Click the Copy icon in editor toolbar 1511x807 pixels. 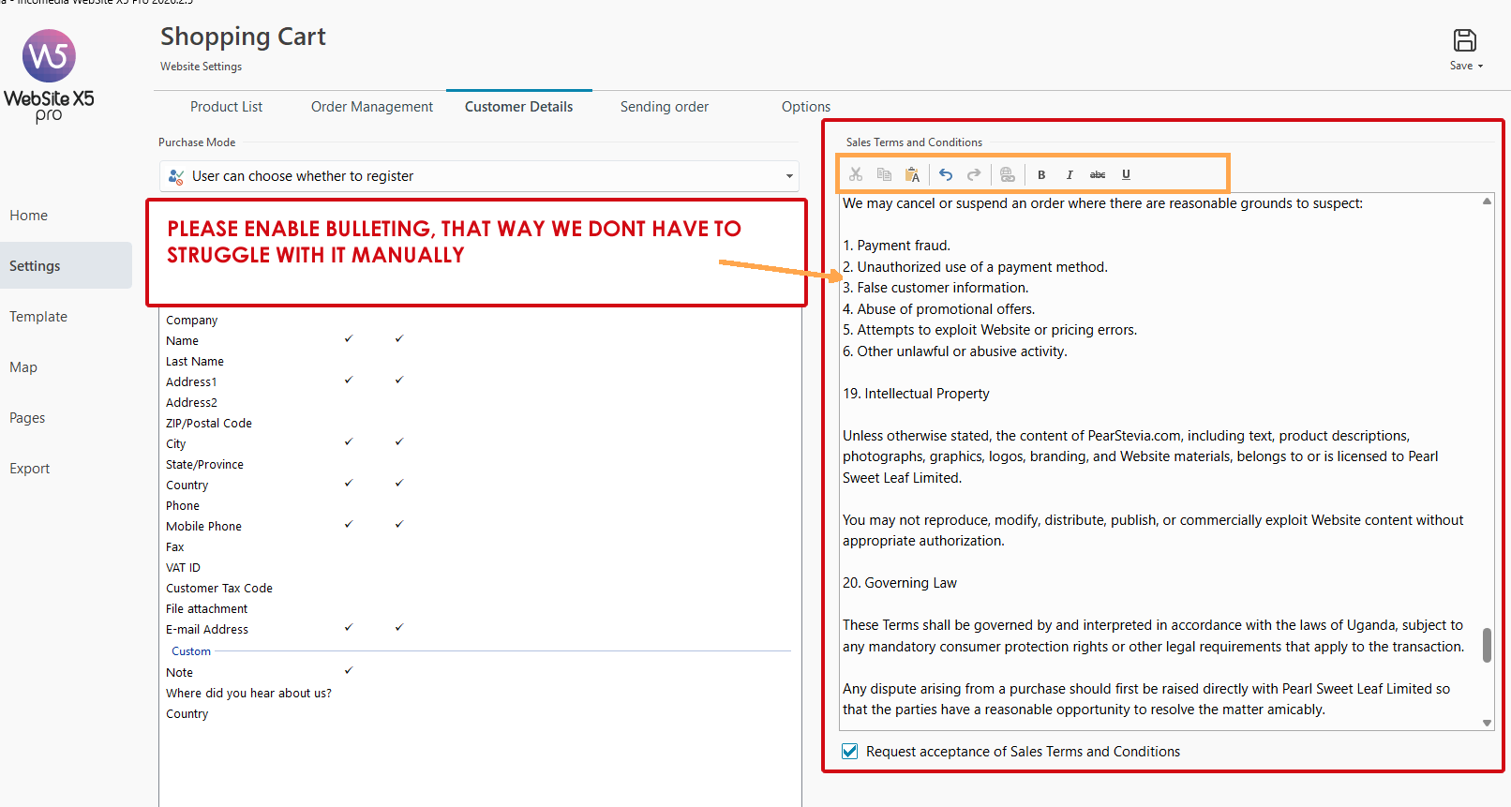884,174
